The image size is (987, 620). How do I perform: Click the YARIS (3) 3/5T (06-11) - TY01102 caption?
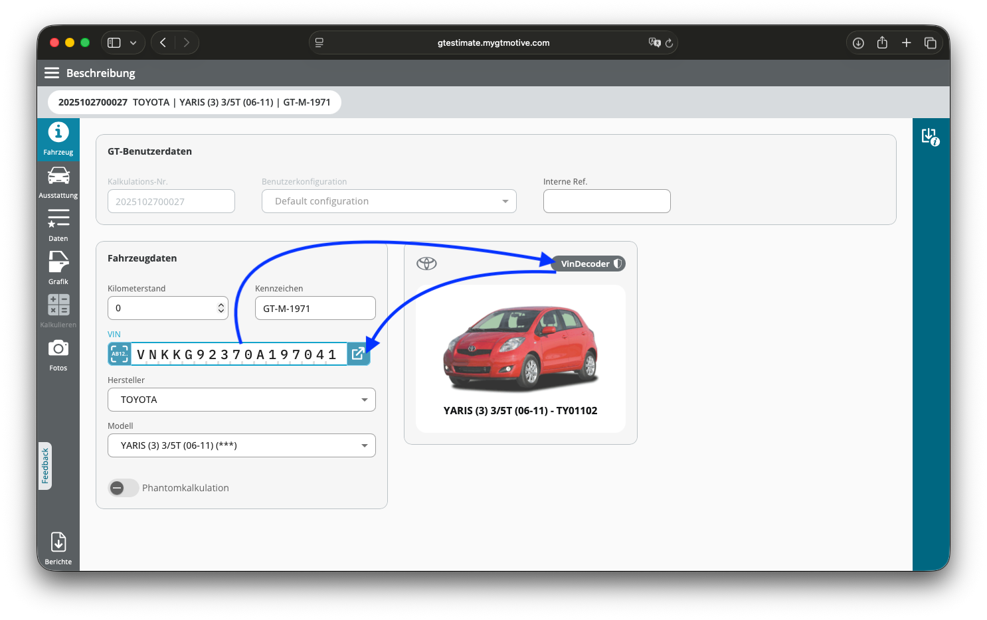coord(521,411)
